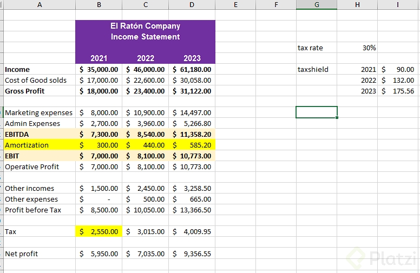Select Income 2023 value $61,180.00
The height and width of the screenshot is (273, 420).
pos(192,69)
